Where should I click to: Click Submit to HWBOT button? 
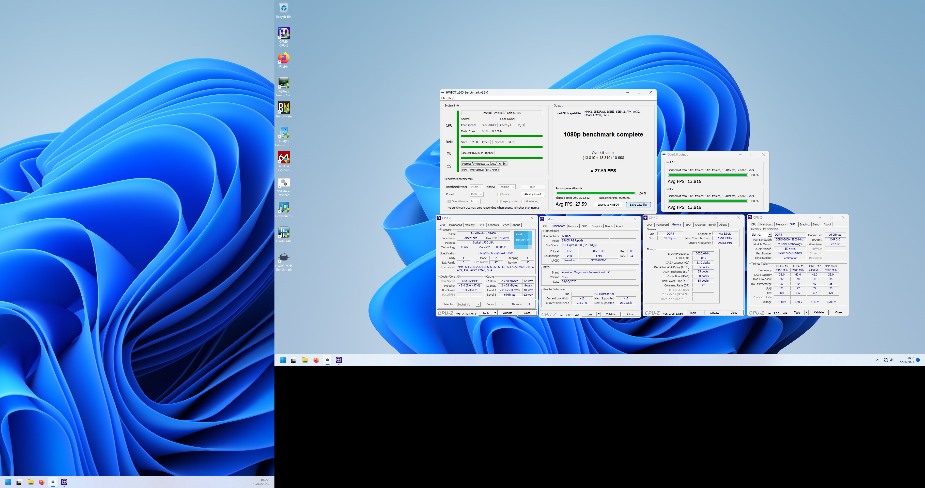(x=608, y=205)
